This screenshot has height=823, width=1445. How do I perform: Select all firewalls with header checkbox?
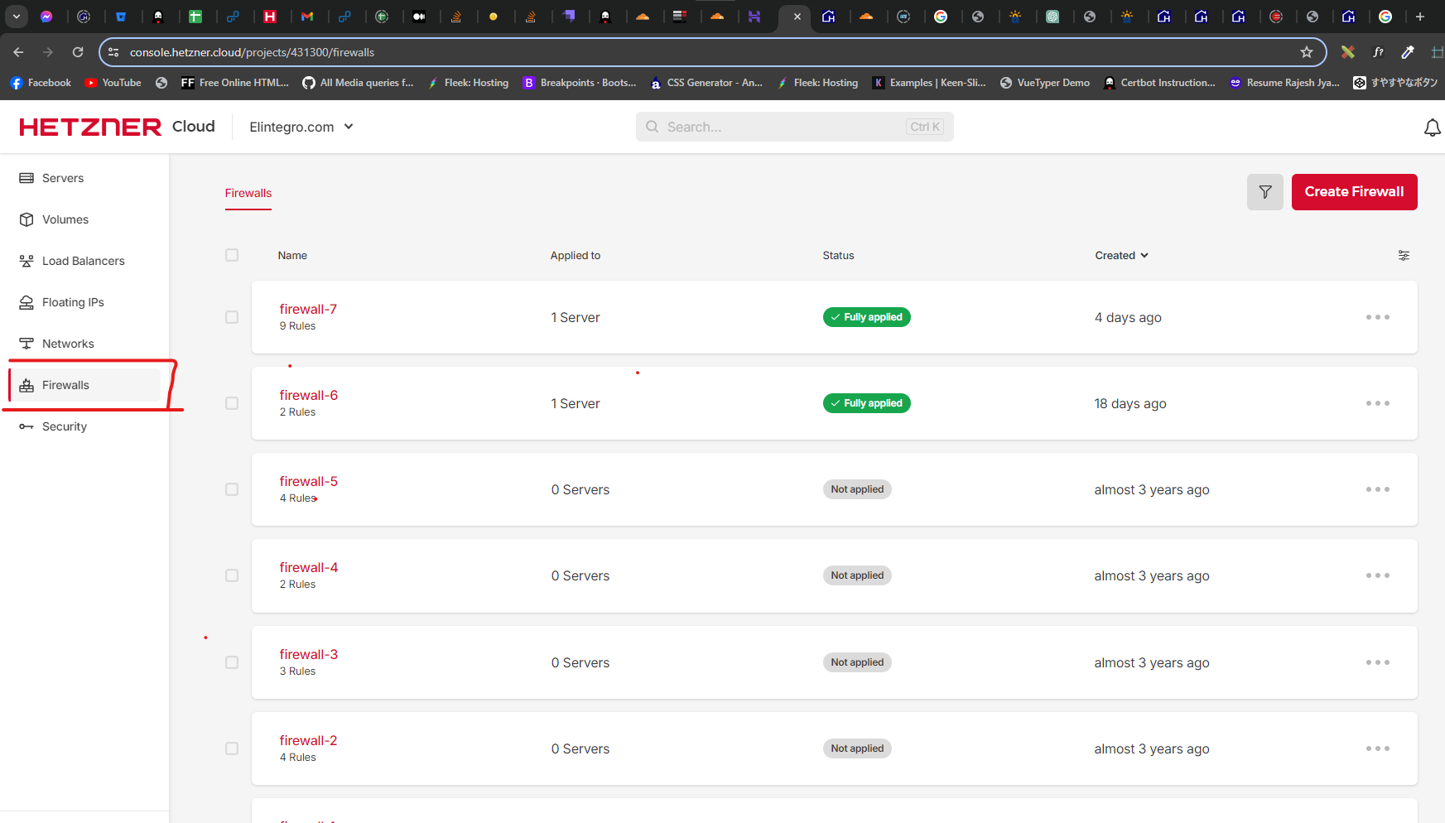(232, 255)
